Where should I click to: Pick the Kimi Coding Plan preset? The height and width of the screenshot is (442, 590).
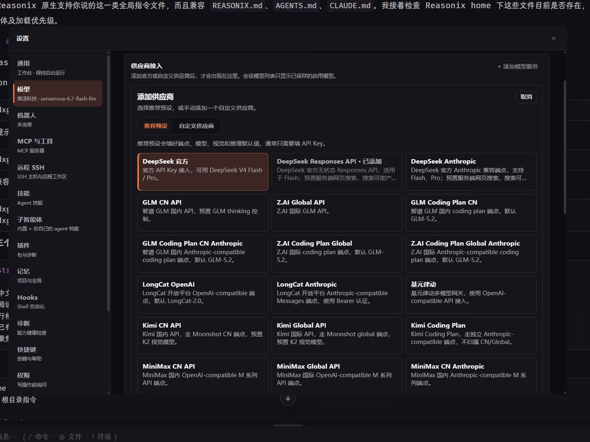click(x=471, y=336)
